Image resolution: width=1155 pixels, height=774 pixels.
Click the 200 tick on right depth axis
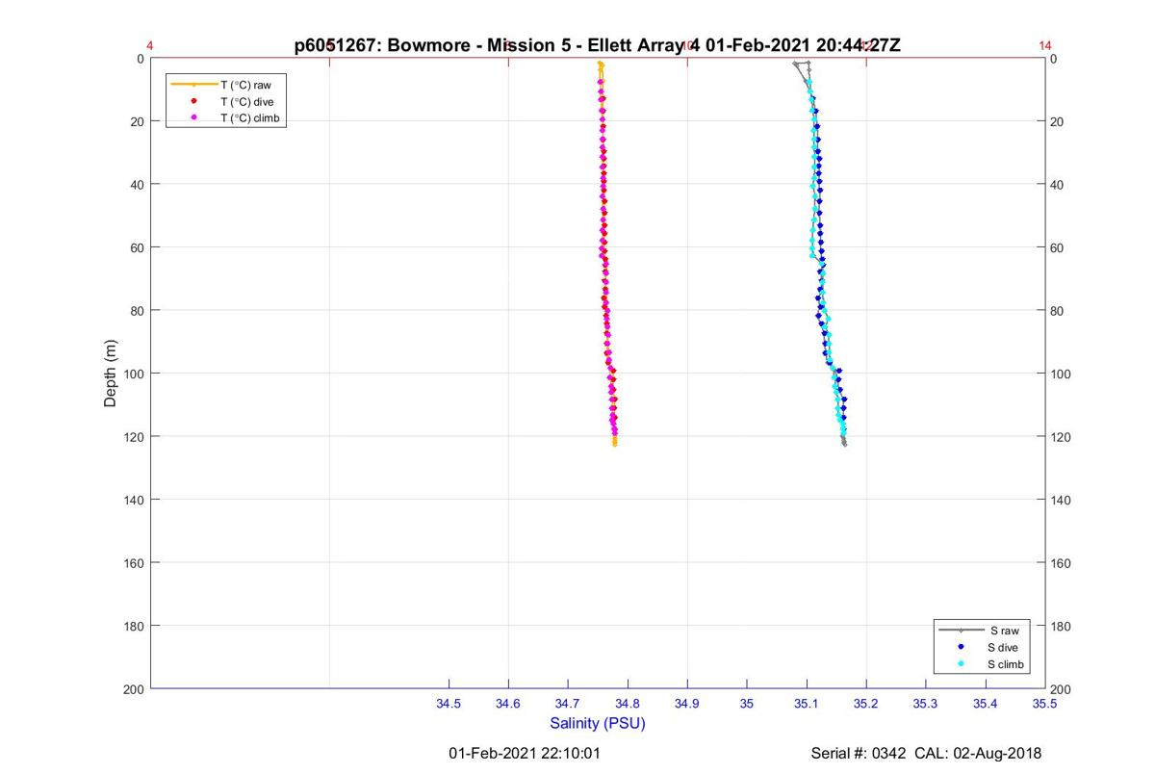pyautogui.click(x=1061, y=690)
